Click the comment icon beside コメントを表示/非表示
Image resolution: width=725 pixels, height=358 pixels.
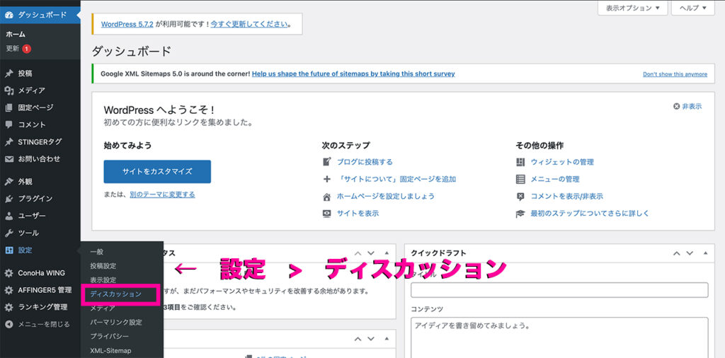[x=520, y=196]
